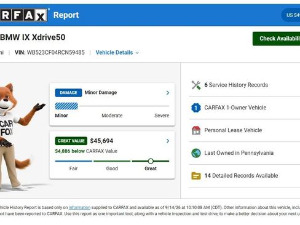Viewport: 300px width, 225px height.
Task: Click the $4,886 below CARFAX Value text
Action: 86,151
